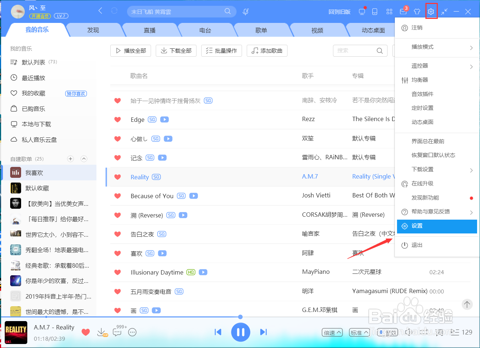
Task: Switch to the 视频 tab
Action: pos(317,30)
